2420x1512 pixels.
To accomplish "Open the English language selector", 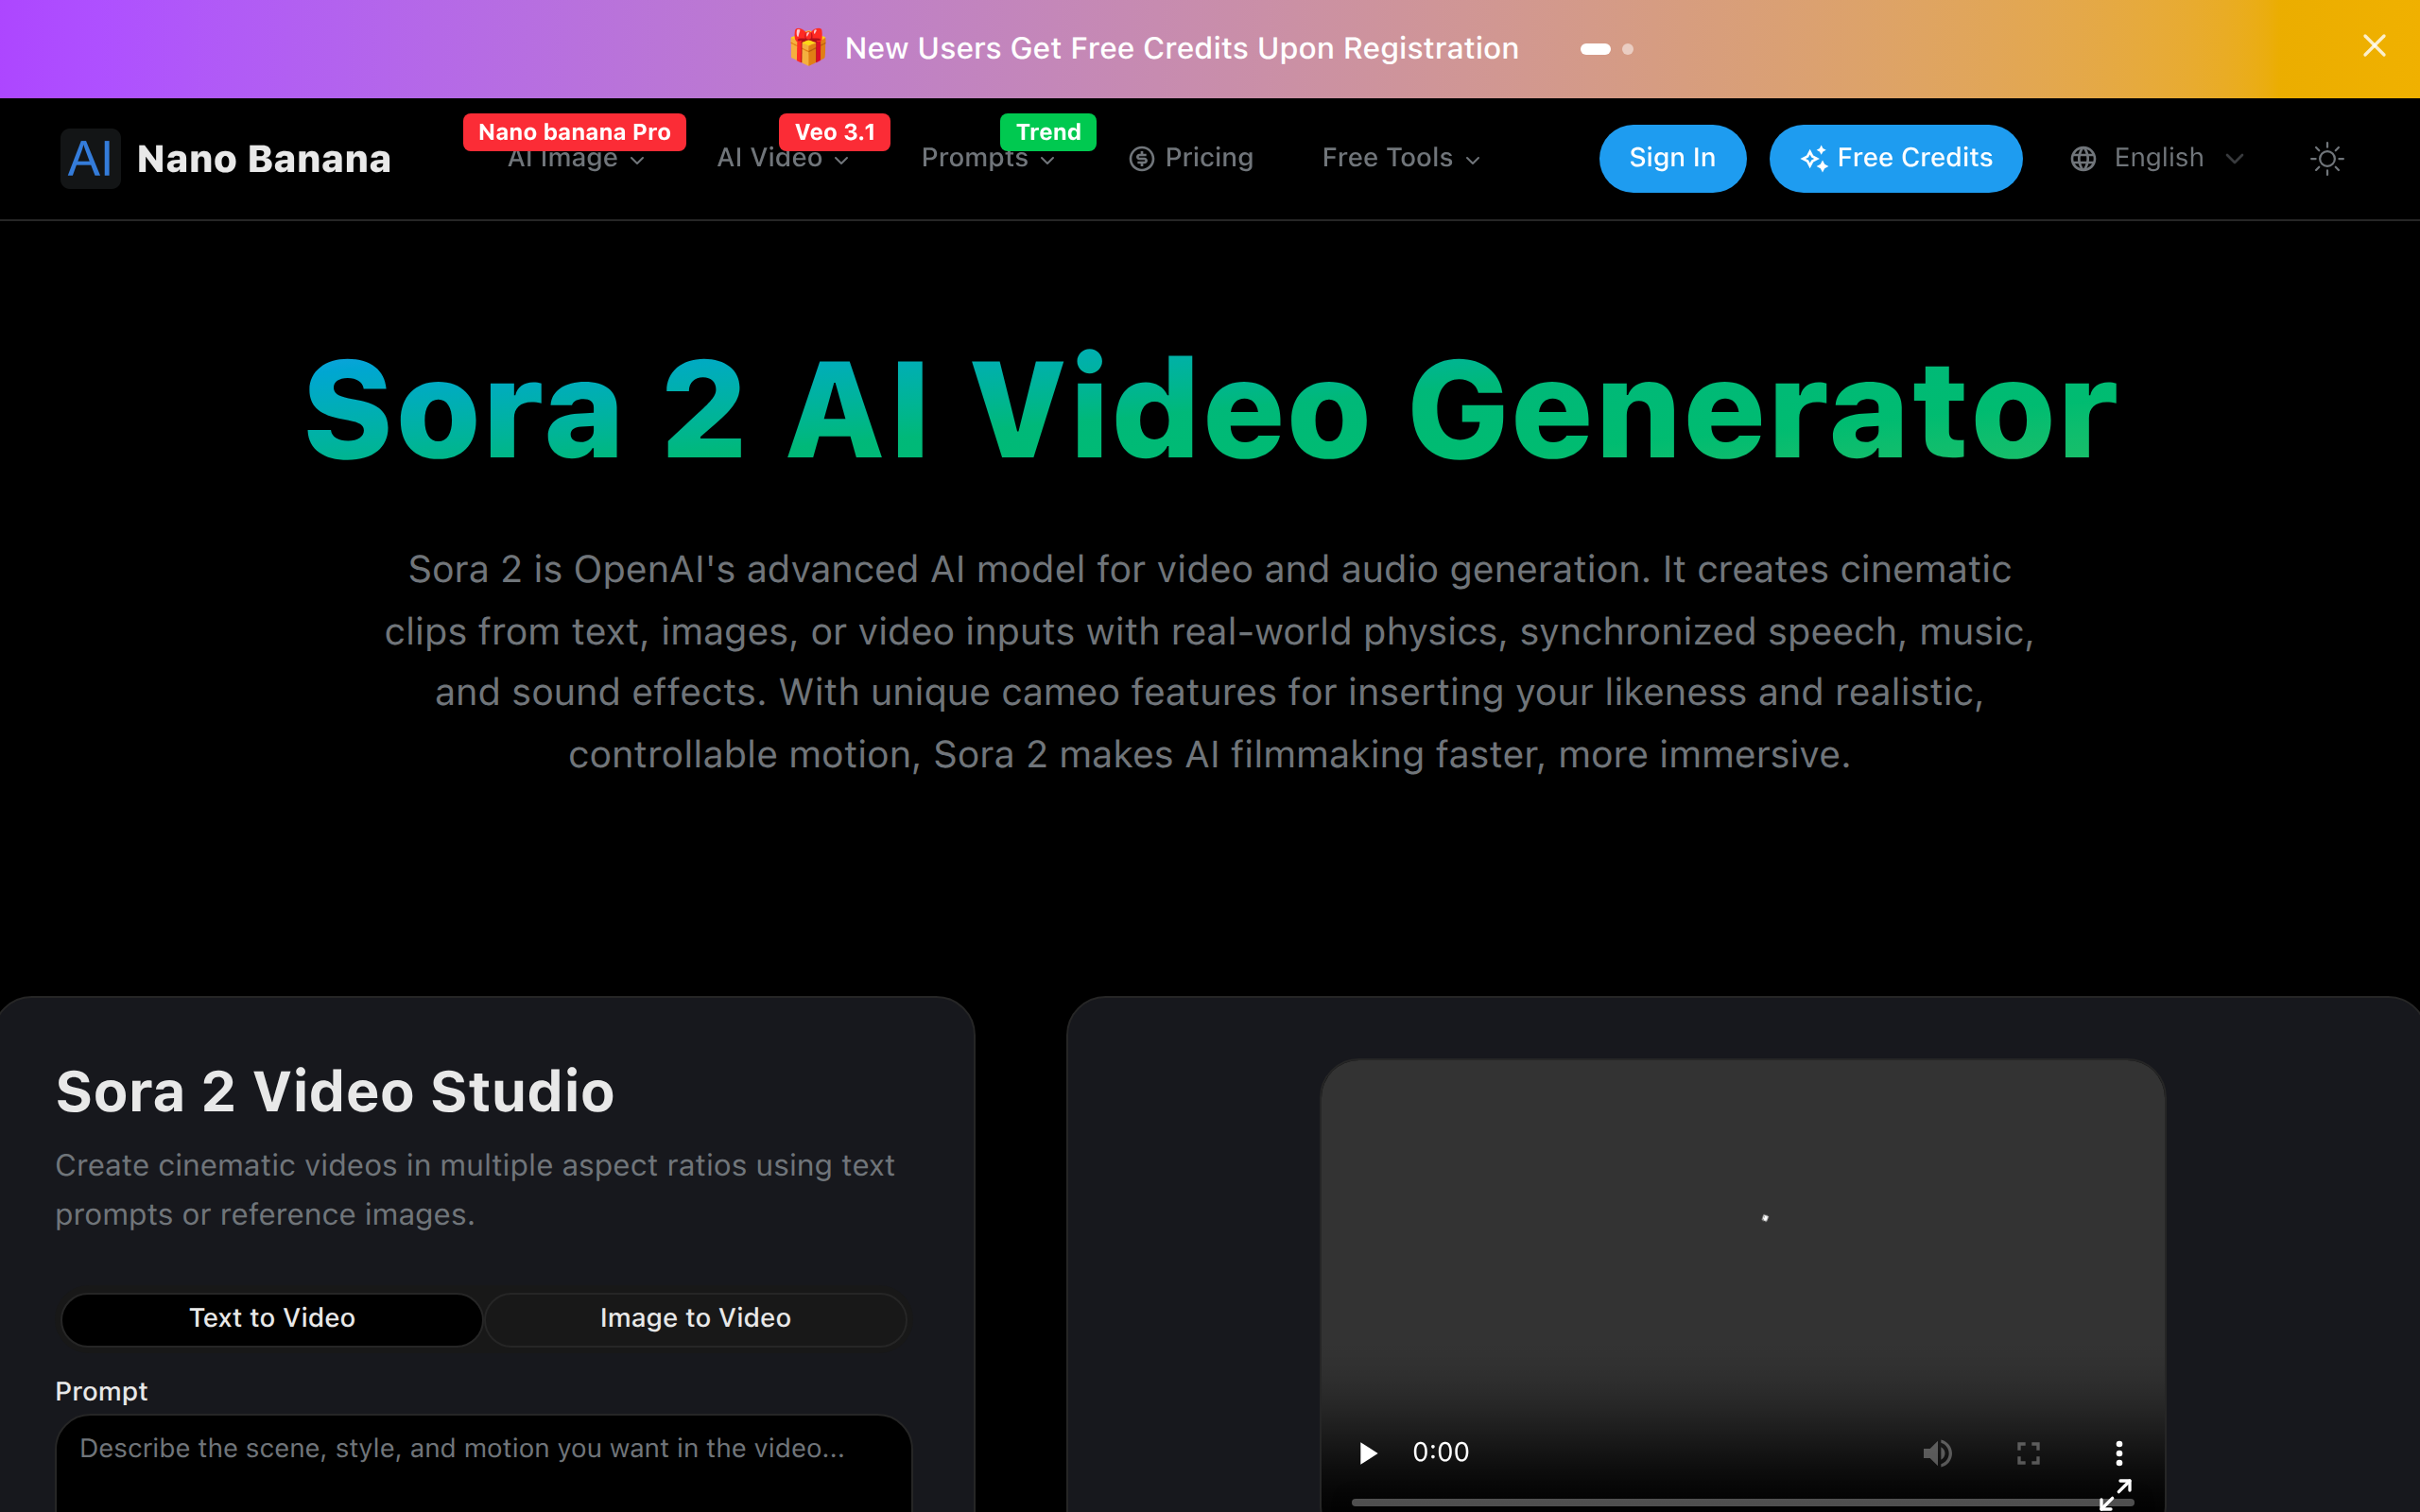I will pos(2158,158).
